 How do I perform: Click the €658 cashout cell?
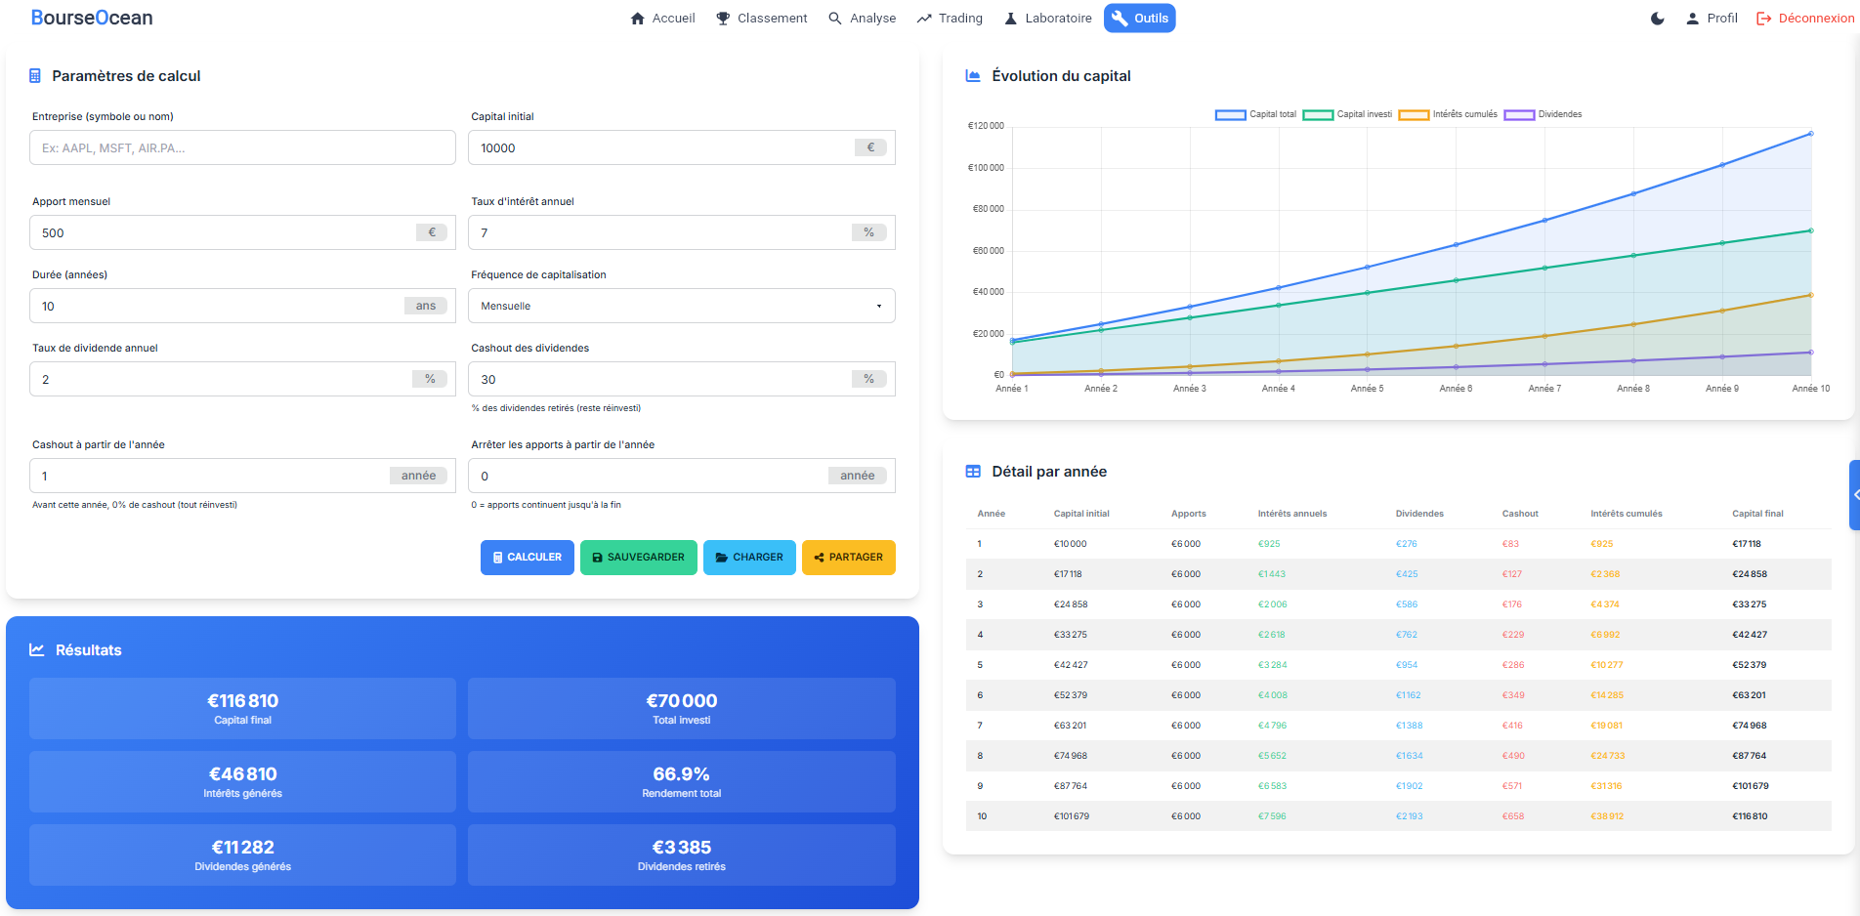click(1513, 816)
